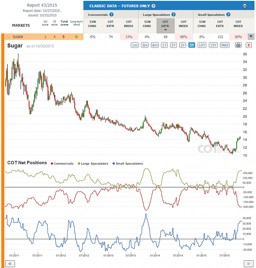Screen dimensions: 256x268
Task: Click the printer icon in the blue header
Action: point(244,6)
